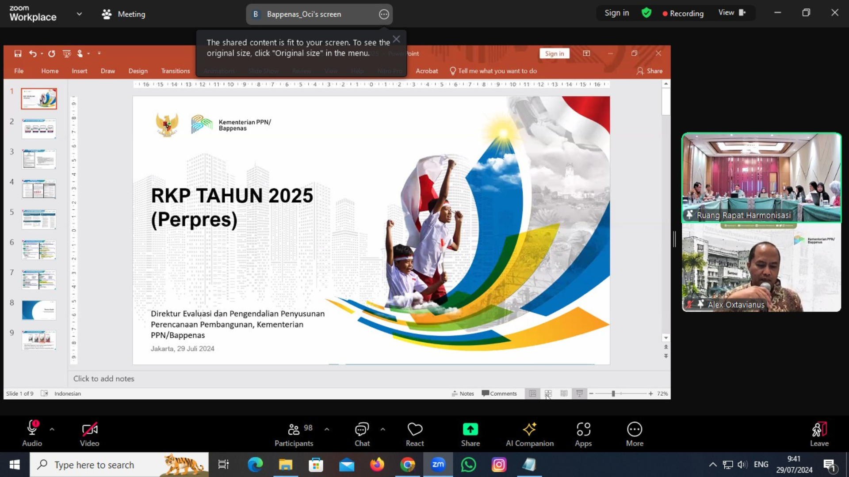Select slide 5 thumbnail
This screenshot has height=477, width=849.
[39, 220]
